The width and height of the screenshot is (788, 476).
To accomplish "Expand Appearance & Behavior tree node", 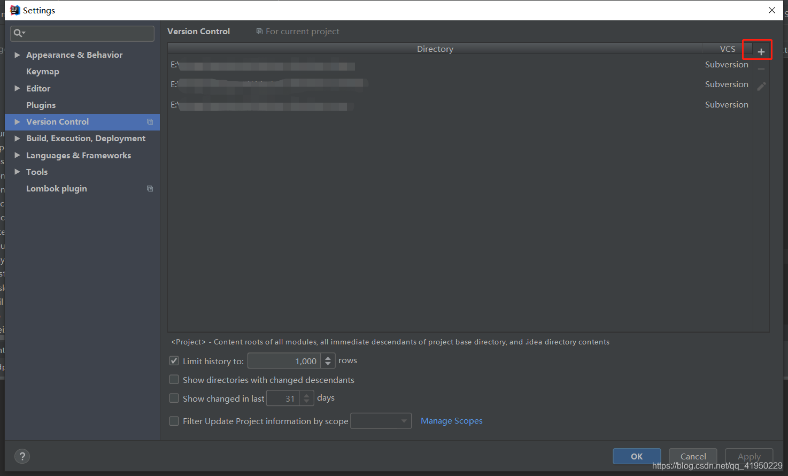I will [x=17, y=55].
